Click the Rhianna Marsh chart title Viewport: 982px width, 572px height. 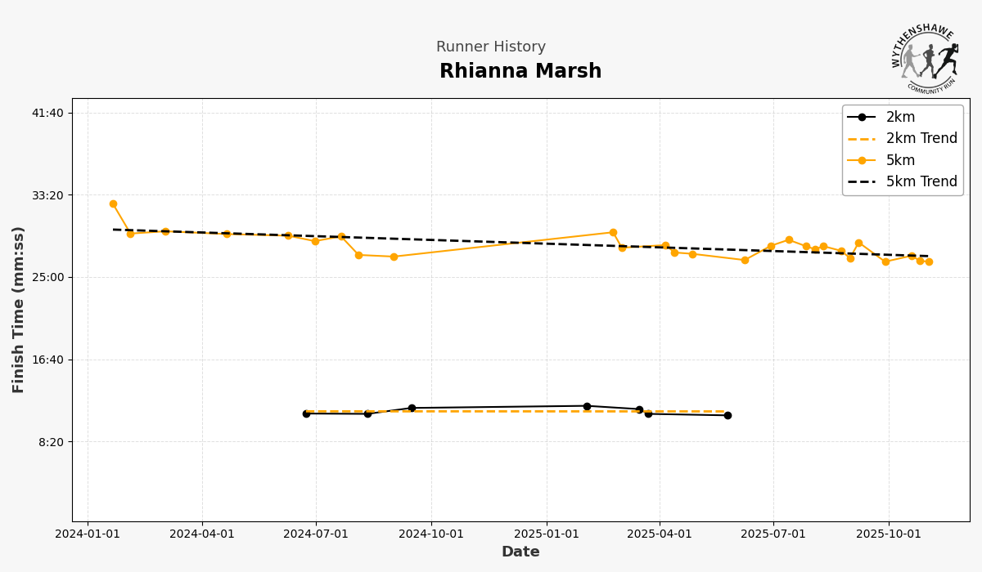click(x=520, y=72)
